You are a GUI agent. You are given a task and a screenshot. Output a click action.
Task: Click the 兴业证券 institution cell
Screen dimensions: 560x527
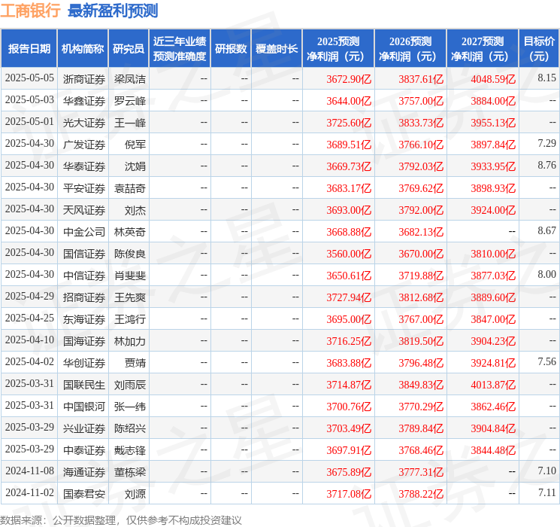click(84, 428)
